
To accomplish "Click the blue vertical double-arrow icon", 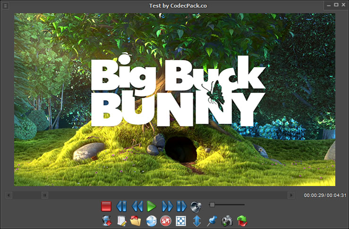I will coord(197,221).
